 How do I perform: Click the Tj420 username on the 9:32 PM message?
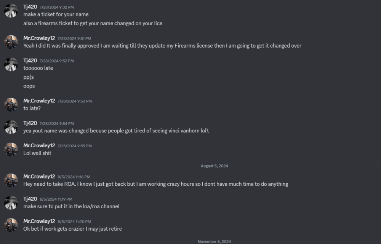[x=30, y=7]
